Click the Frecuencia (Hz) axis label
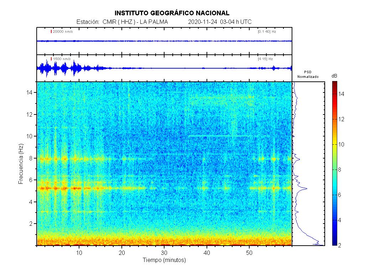Viewport: 365px width, 273px height. (x=21, y=164)
